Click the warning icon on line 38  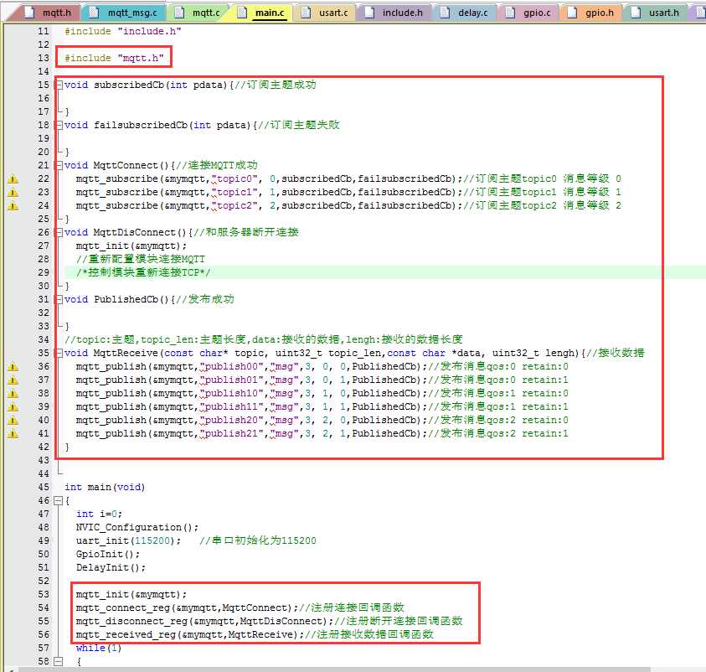tap(13, 393)
